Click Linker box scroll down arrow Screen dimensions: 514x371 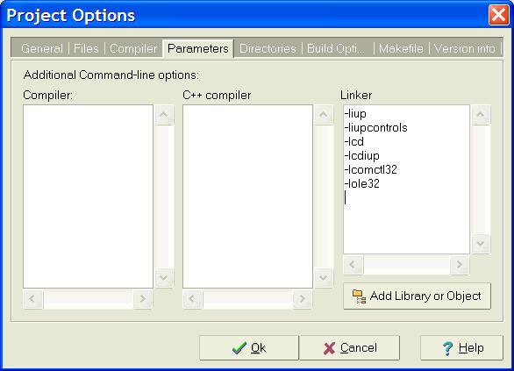coord(481,244)
